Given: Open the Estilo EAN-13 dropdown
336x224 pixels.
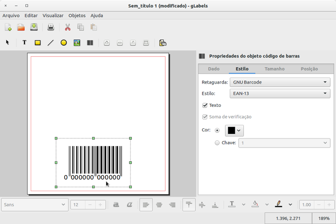Looking at the screenshot, I should [x=280, y=93].
